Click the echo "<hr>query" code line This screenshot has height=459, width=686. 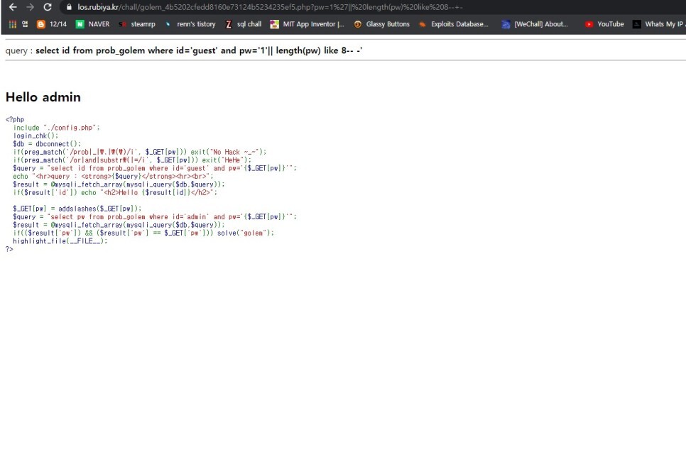click(114, 176)
